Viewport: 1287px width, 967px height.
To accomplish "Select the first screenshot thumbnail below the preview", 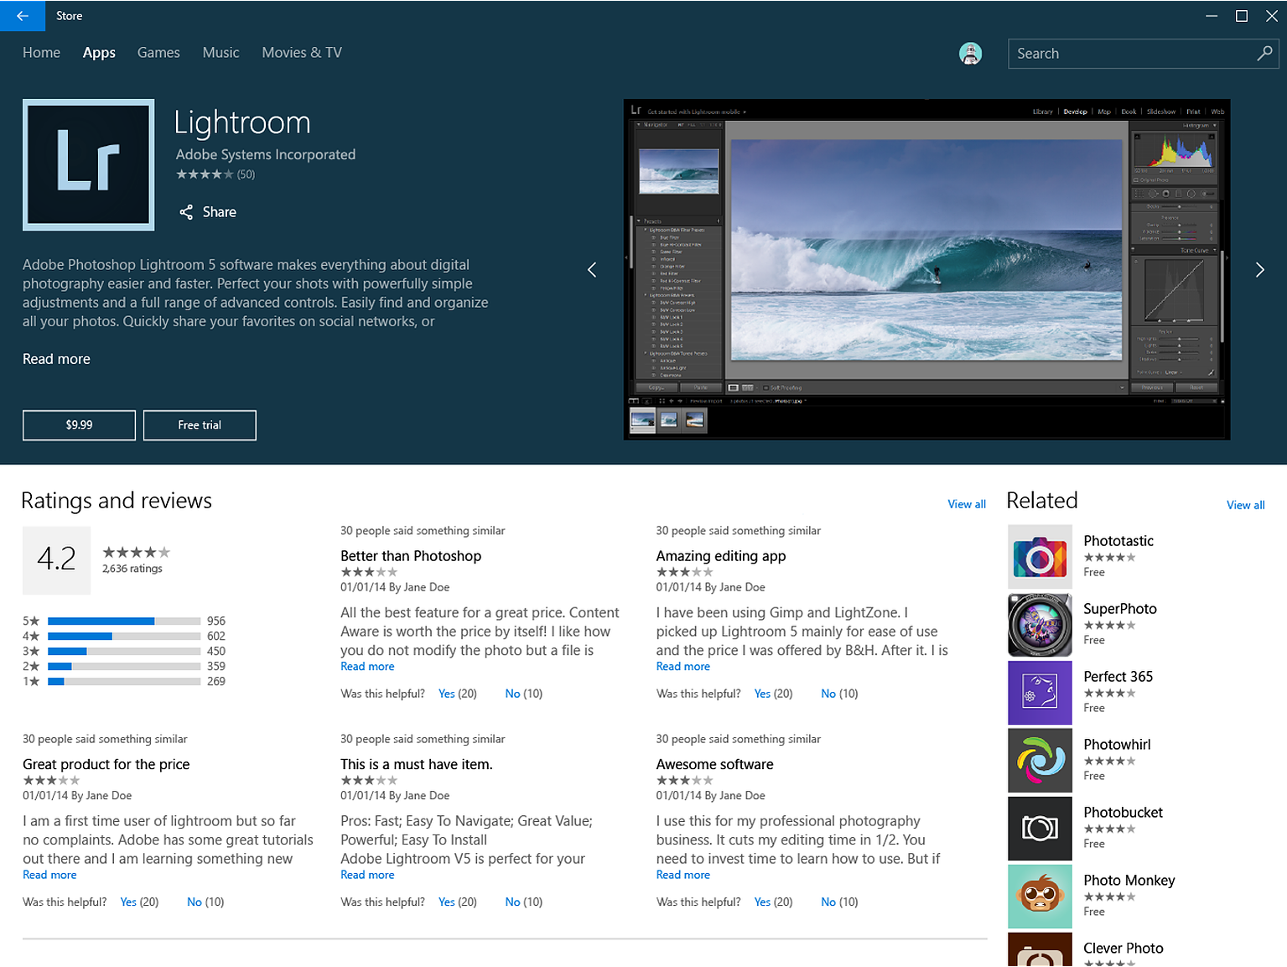I will [643, 419].
